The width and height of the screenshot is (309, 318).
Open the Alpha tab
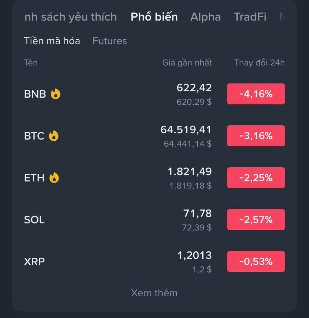point(205,17)
